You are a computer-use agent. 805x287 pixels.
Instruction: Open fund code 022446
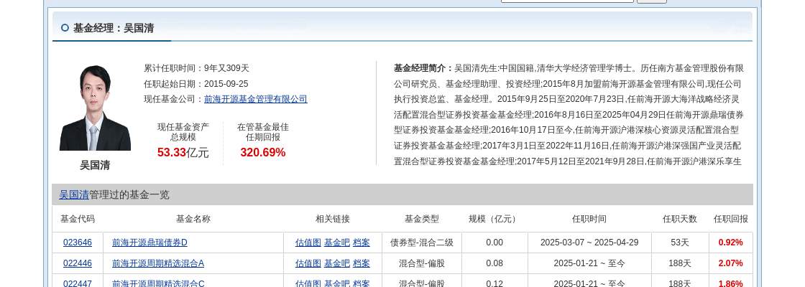[78, 263]
